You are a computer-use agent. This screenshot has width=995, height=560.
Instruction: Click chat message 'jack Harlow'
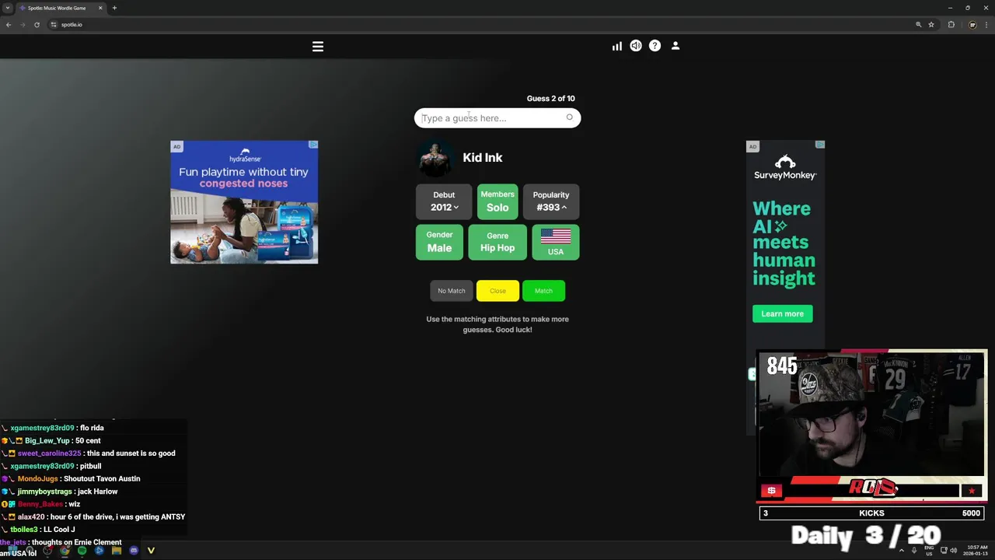[98, 492]
